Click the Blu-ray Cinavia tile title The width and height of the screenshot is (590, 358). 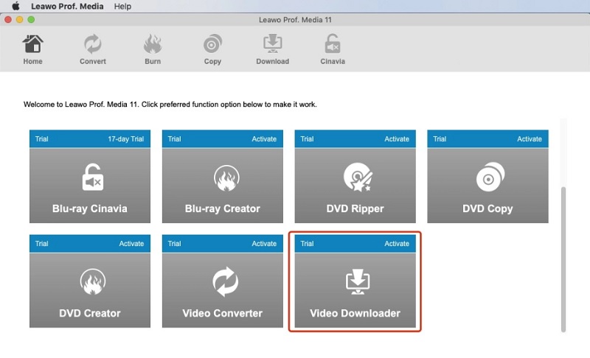(90, 208)
